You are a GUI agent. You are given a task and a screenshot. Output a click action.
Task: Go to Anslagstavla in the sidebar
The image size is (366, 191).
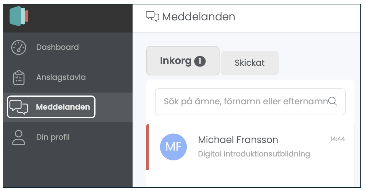(x=61, y=77)
